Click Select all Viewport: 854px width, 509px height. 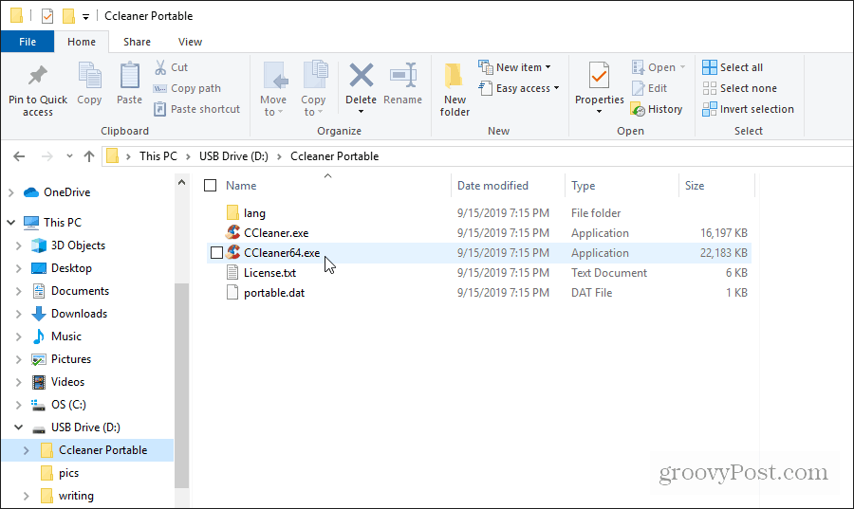(733, 67)
